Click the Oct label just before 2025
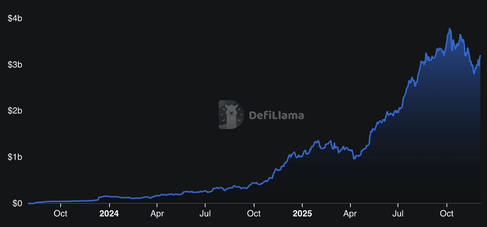This screenshot has width=487, height=227. [254, 214]
